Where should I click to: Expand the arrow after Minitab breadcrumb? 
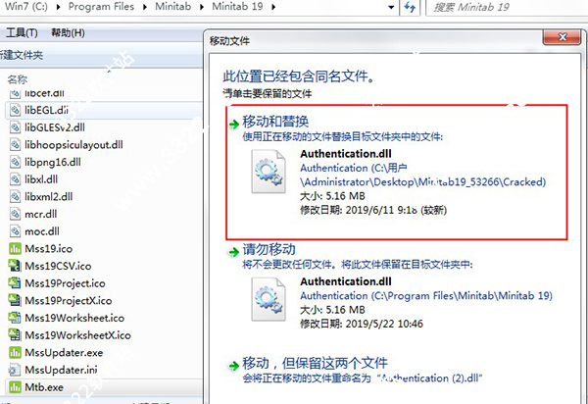[202, 7]
